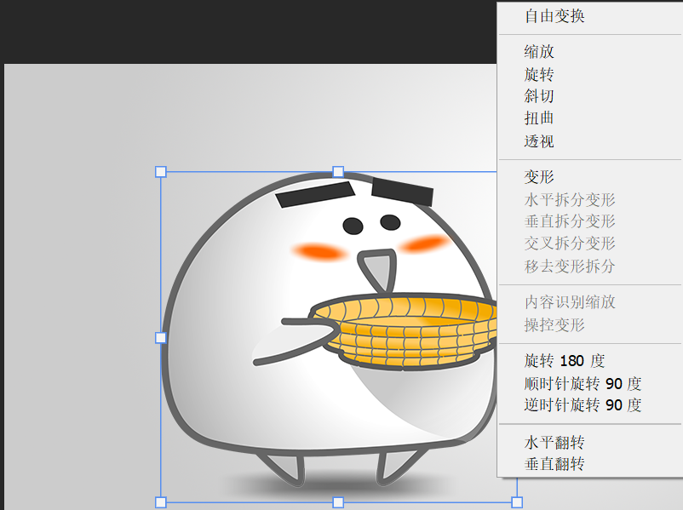The height and width of the screenshot is (510, 683).
Task: Apply 旋转 180 度 (Rotate 180°)
Action: [564, 360]
